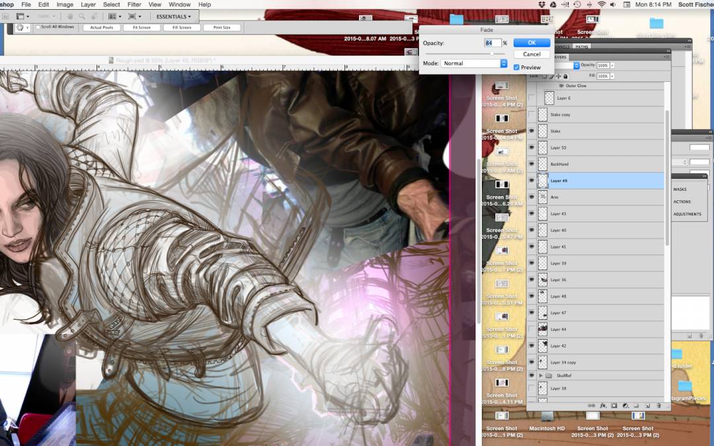Click the clock showing Mon 8:14 PM

[653, 5]
